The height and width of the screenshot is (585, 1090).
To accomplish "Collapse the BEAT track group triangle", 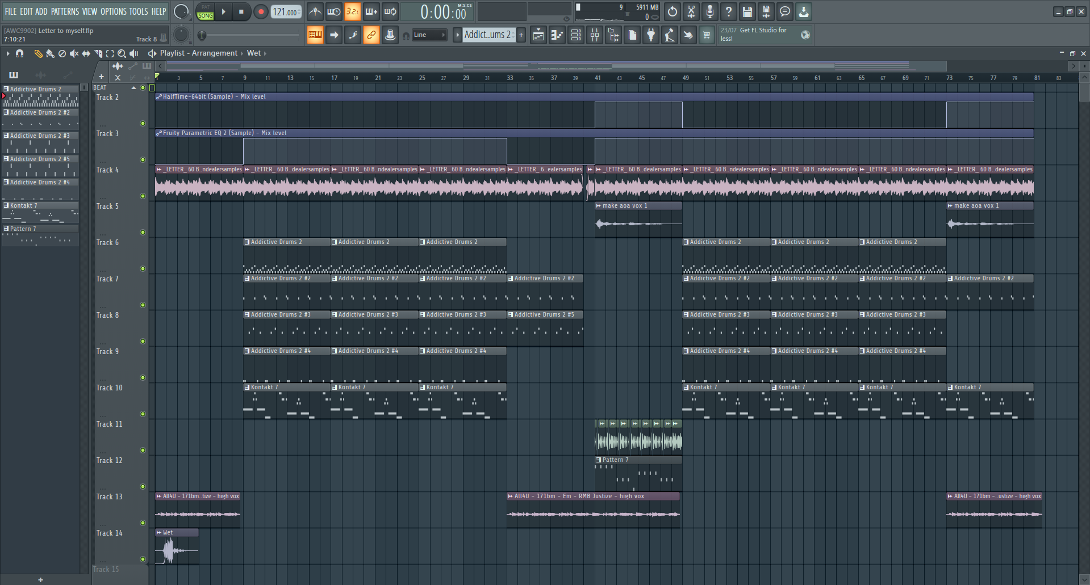I will pos(134,88).
